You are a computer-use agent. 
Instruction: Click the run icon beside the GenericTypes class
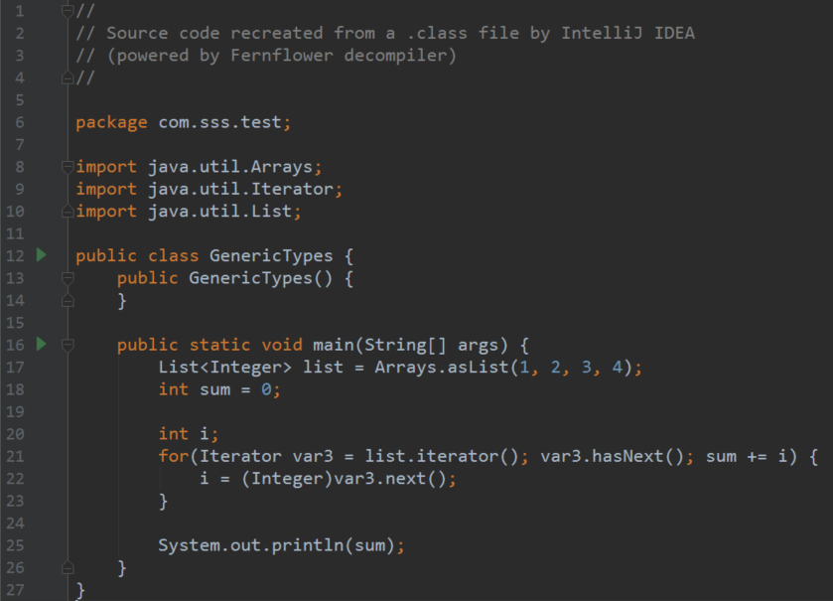(41, 255)
